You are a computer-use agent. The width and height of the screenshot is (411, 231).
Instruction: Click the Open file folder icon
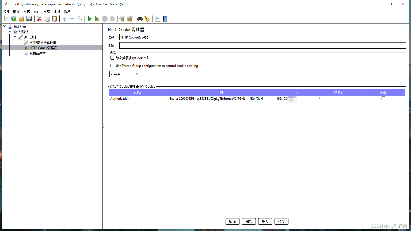[22, 19]
